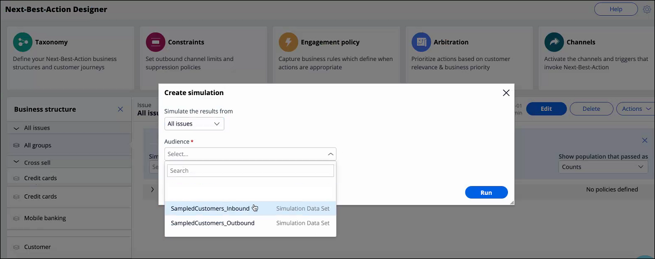The height and width of the screenshot is (259, 655).
Task: Click the Arbitration icon
Action: (x=421, y=42)
